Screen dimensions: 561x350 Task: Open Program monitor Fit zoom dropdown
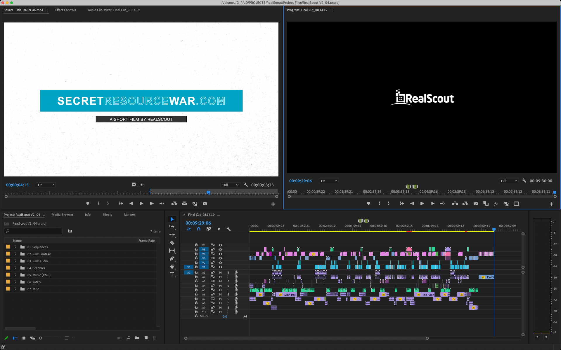tap(329, 181)
